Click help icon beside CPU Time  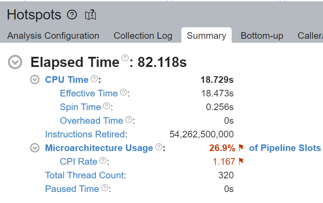click(x=94, y=78)
